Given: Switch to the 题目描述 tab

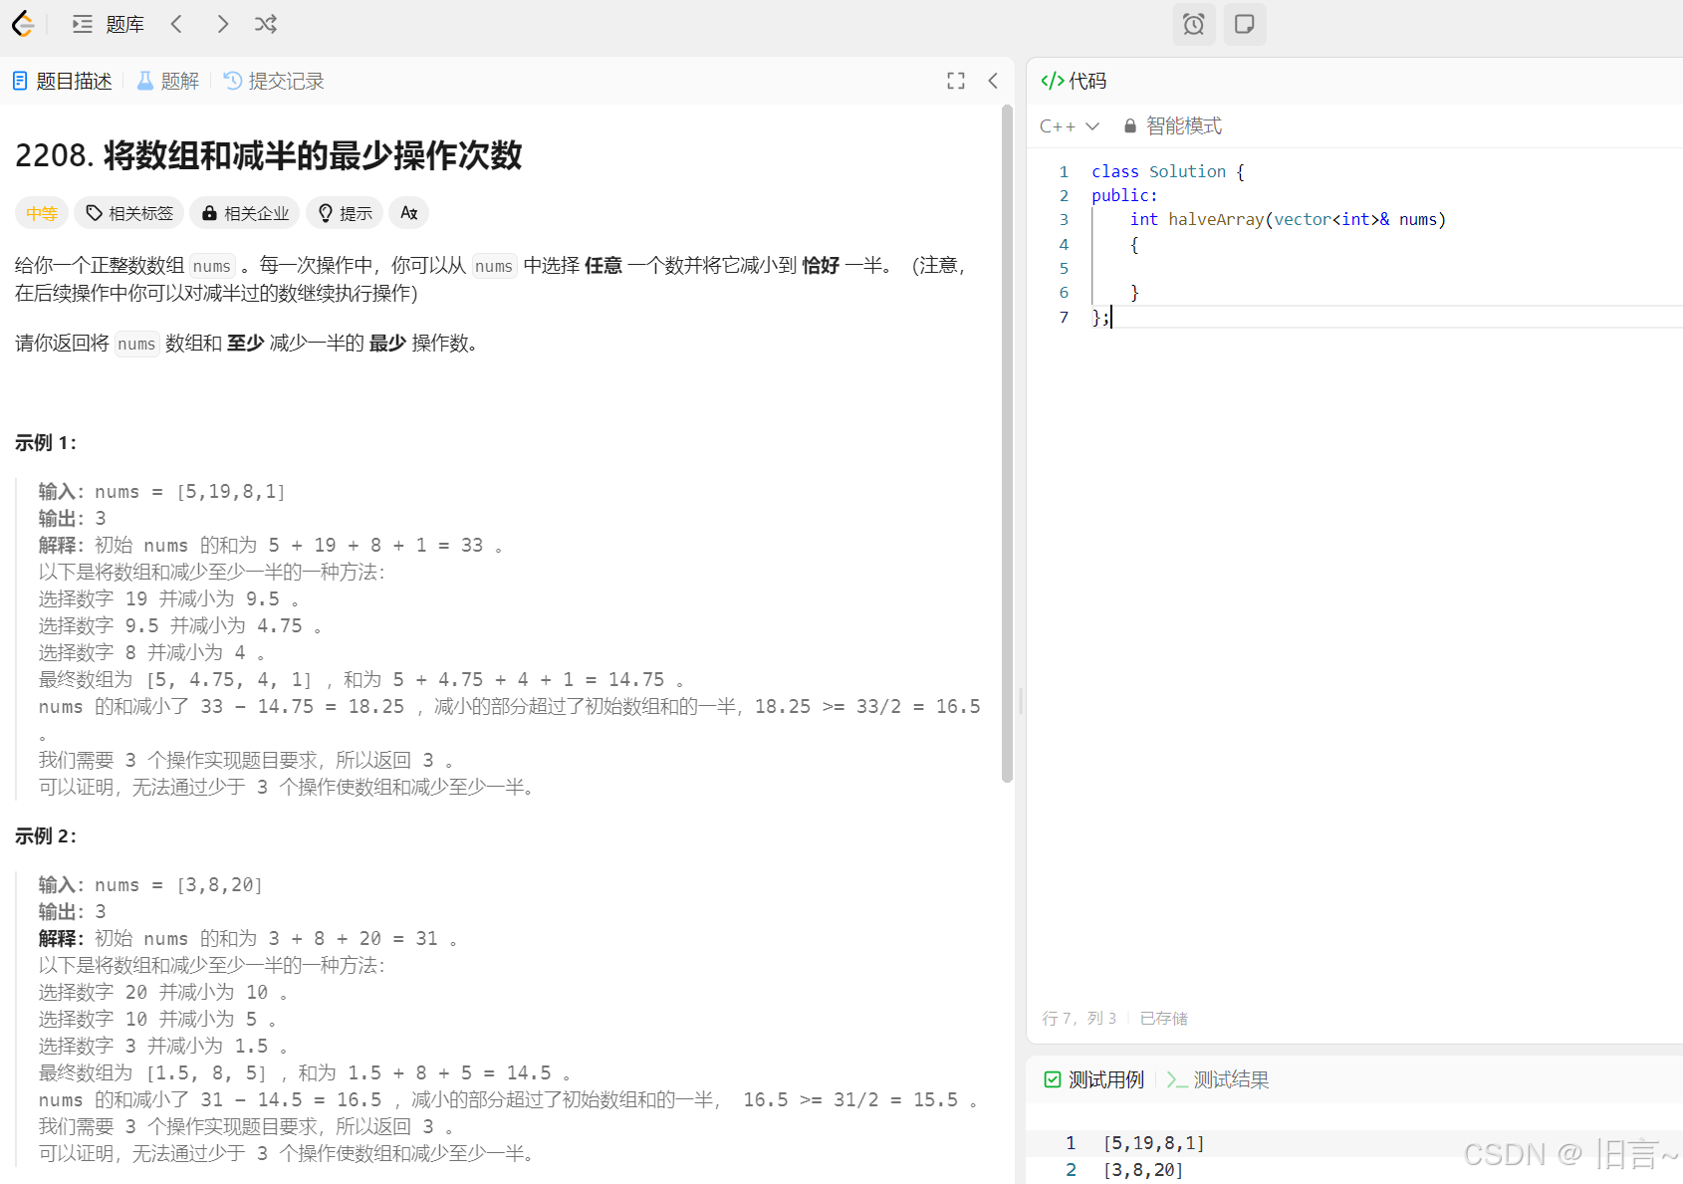Looking at the screenshot, I should coord(63,81).
